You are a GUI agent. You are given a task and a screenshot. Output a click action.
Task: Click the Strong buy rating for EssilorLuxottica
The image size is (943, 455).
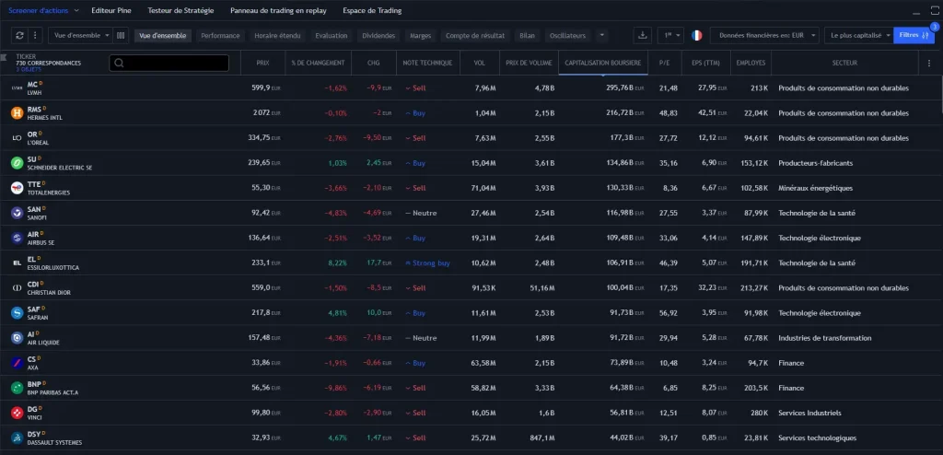pyautogui.click(x=427, y=263)
